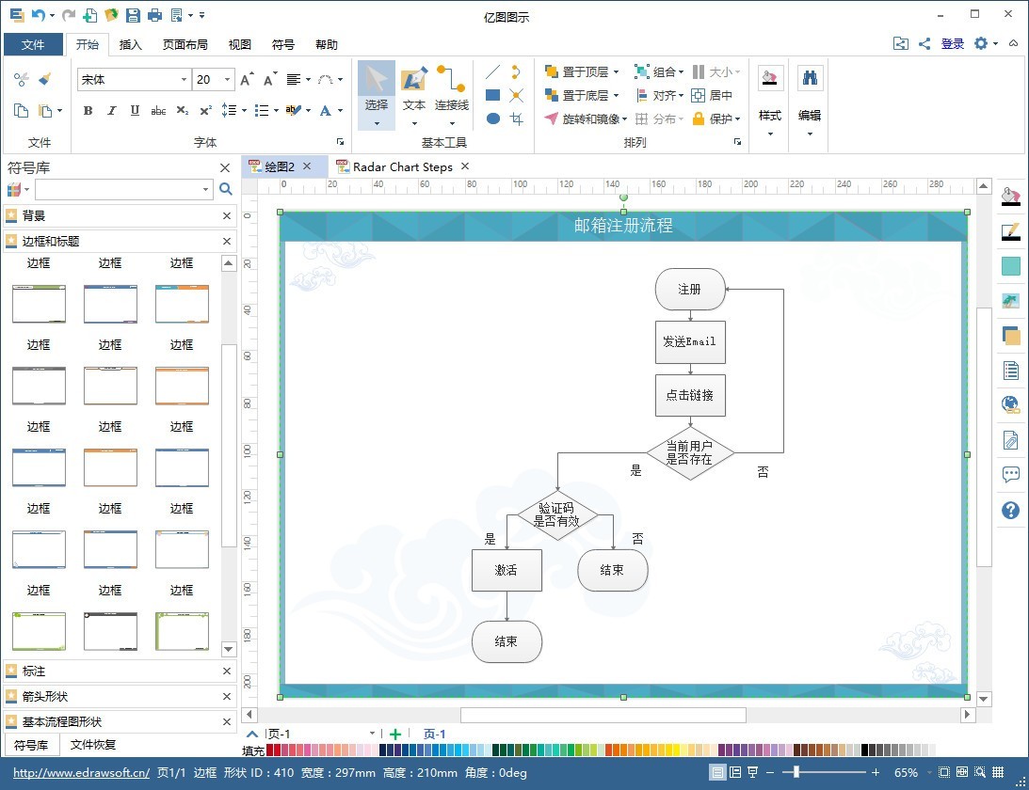Click the share icon at top right
This screenshot has height=790, width=1029.
coord(924,44)
